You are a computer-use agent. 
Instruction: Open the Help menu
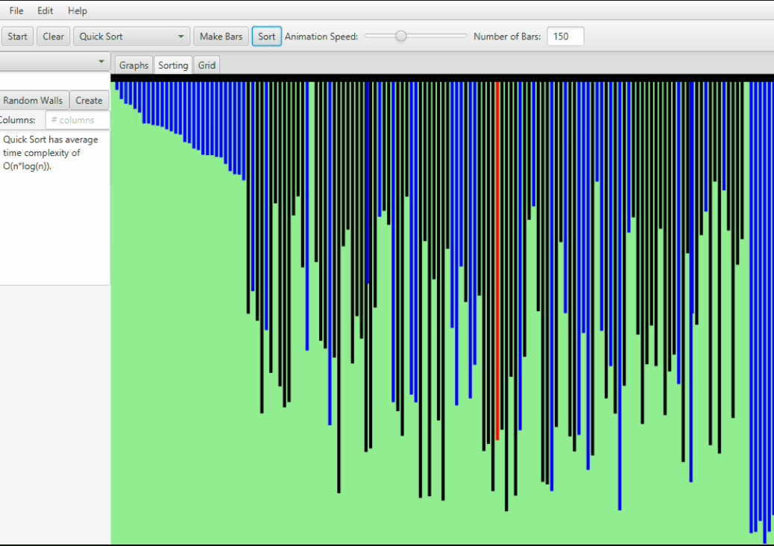click(x=77, y=10)
